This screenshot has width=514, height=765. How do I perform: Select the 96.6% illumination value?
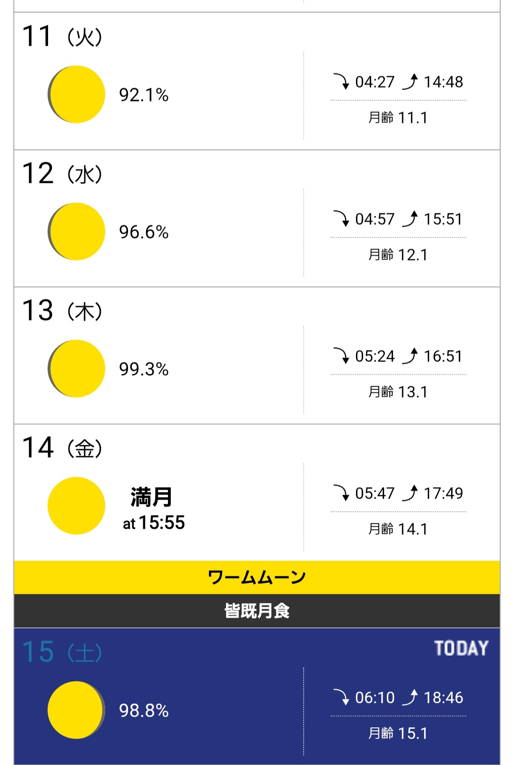tap(144, 232)
